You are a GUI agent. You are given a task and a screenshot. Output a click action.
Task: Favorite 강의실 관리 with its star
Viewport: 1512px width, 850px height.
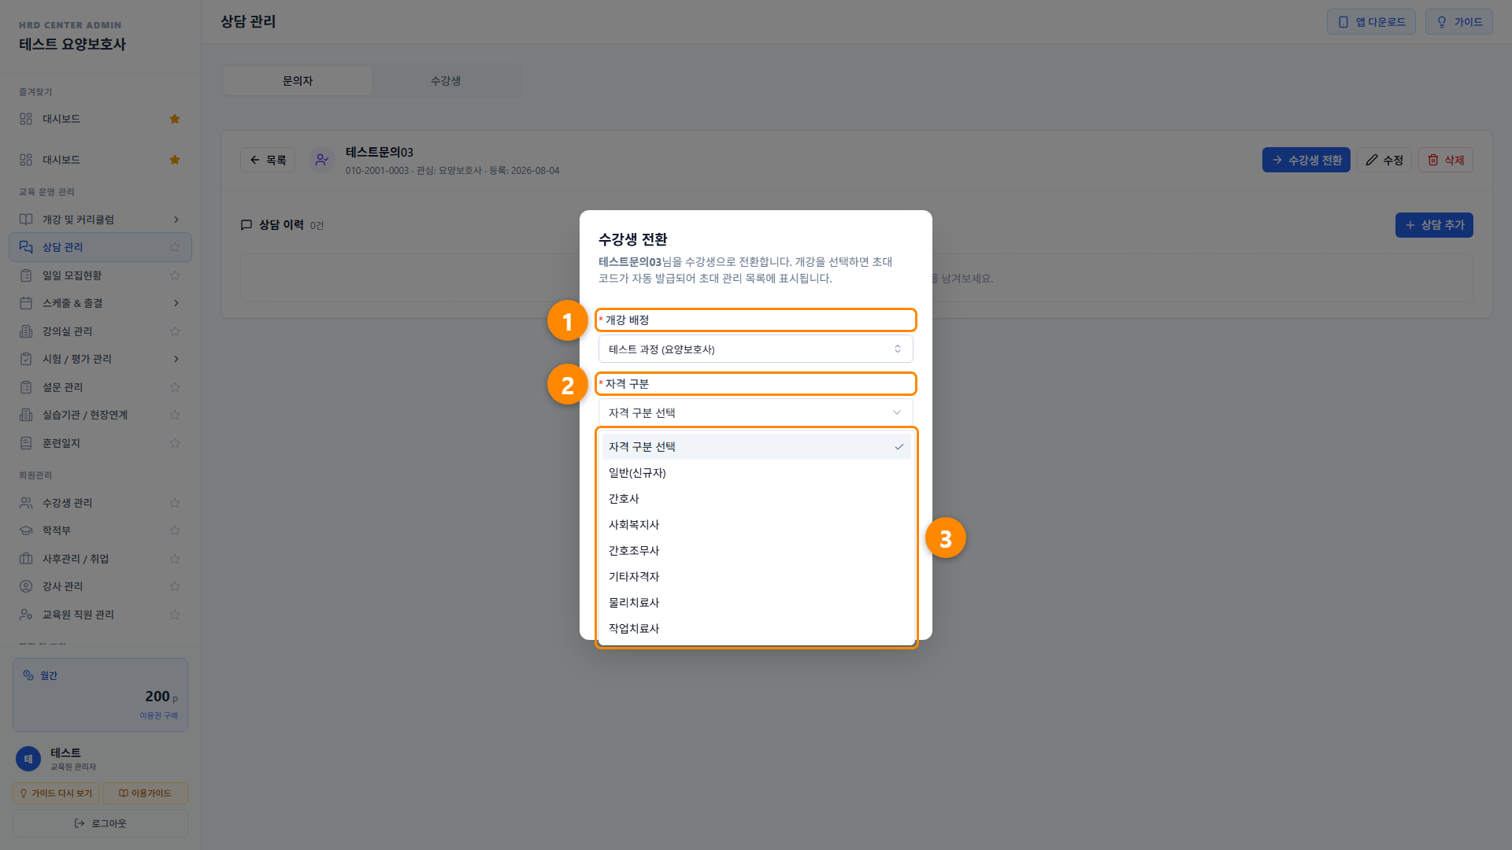coord(175,331)
